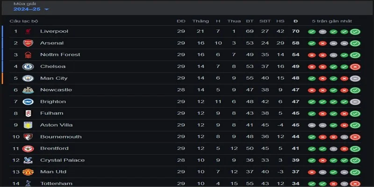Click the Câu lạc bộ column header
Image resolution: width=374 pixels, height=187 pixels.
(x=24, y=21)
